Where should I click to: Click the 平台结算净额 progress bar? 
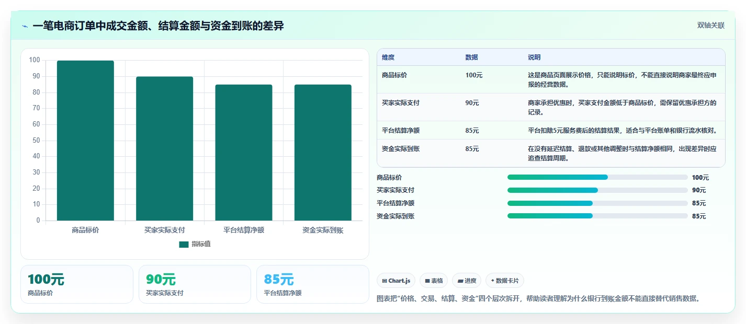click(597, 203)
